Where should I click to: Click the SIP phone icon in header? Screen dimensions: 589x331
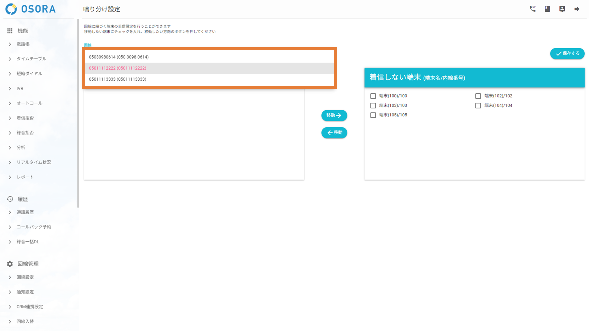point(532,9)
